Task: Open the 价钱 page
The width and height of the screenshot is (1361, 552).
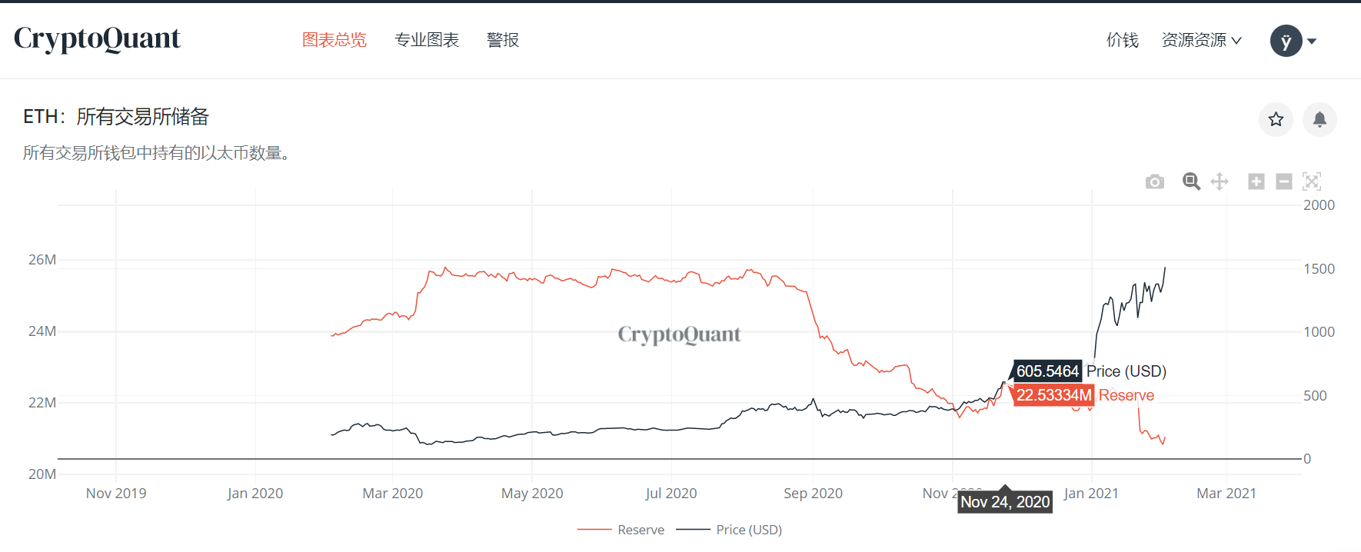Action: pos(1122,40)
